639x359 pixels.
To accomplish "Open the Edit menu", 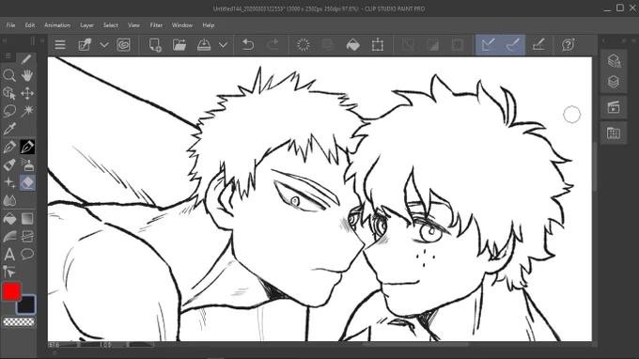I will click(x=30, y=25).
